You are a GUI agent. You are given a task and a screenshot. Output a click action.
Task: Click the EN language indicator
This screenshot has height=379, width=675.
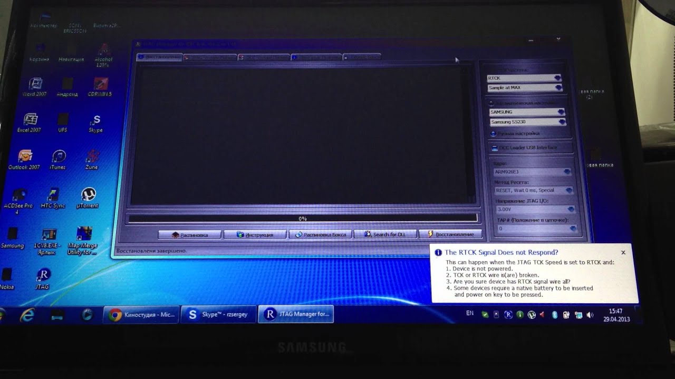pos(470,313)
